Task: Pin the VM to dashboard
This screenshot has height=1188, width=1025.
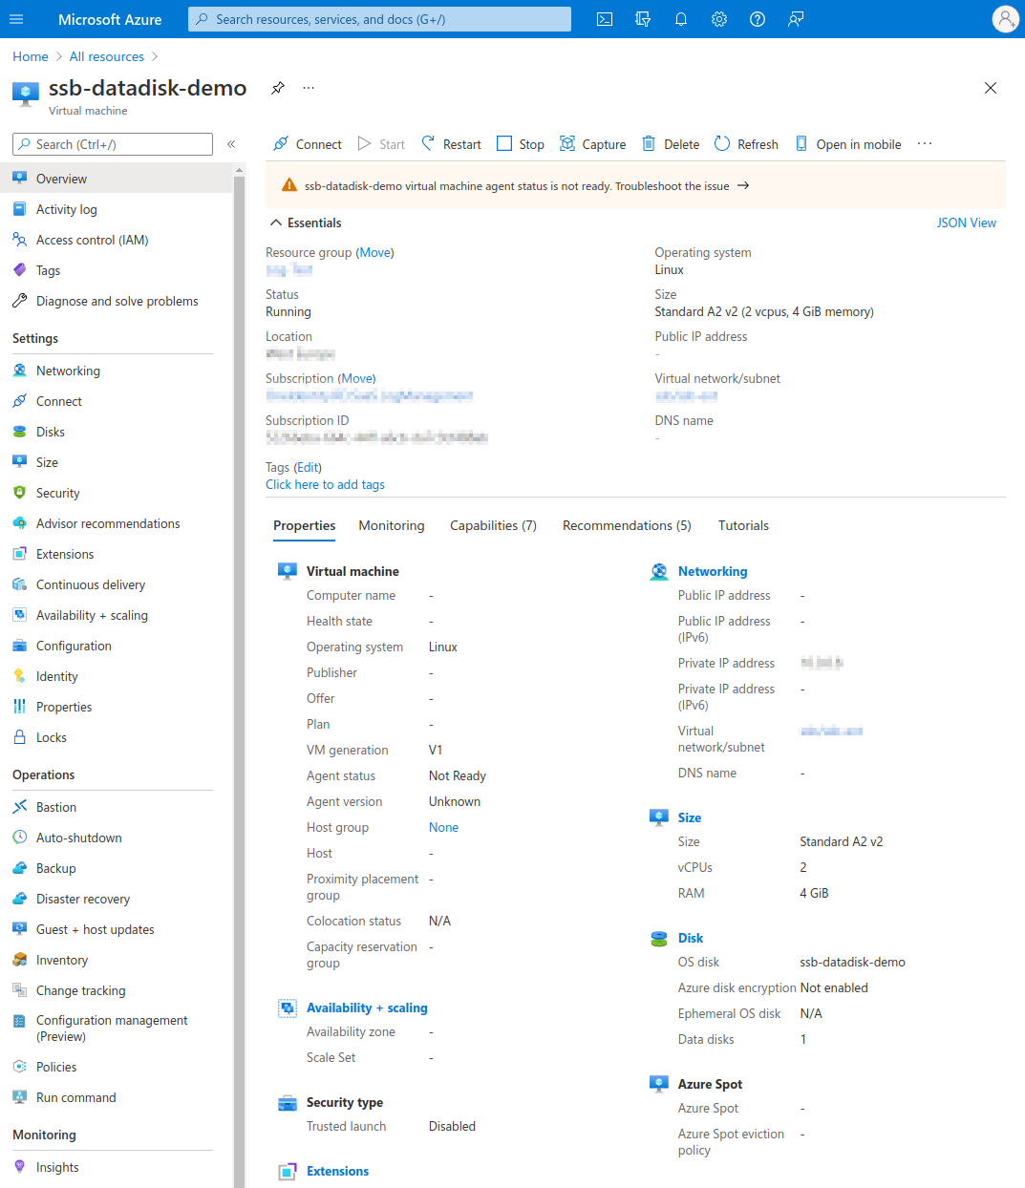Action: tap(278, 88)
